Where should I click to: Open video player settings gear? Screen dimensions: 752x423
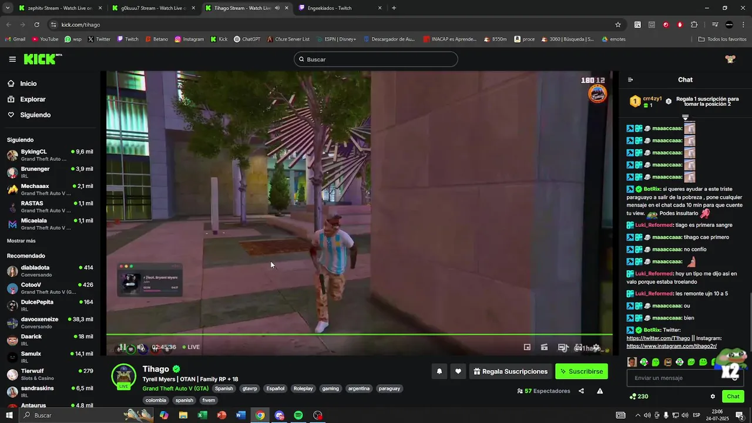pos(596,347)
